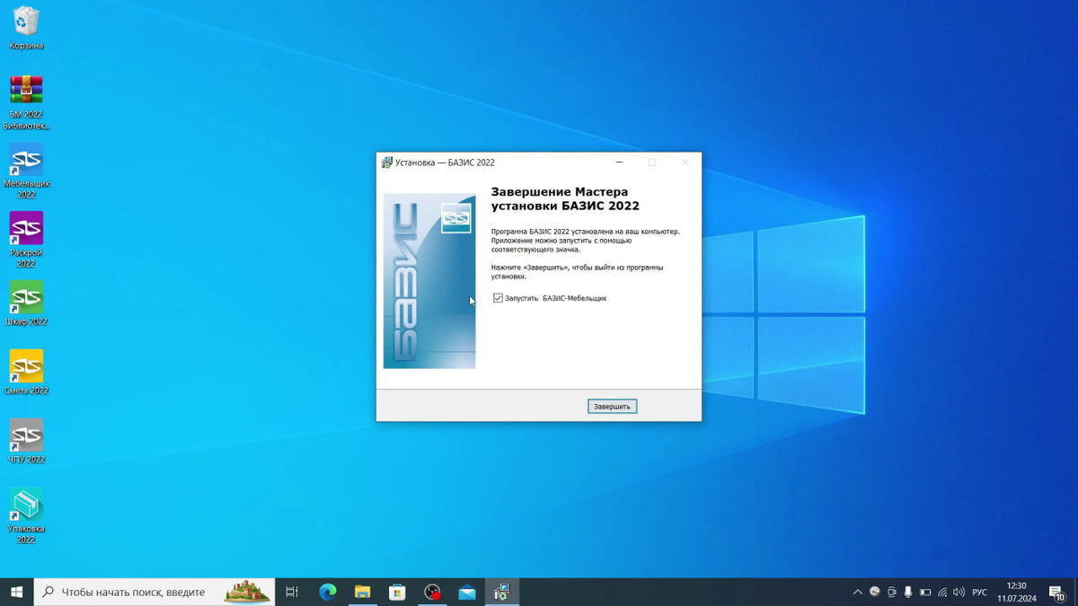Viewport: 1078px width, 606px height.
Task: Select the Шкаф 2022 desktop shortcut
Action: point(26,303)
